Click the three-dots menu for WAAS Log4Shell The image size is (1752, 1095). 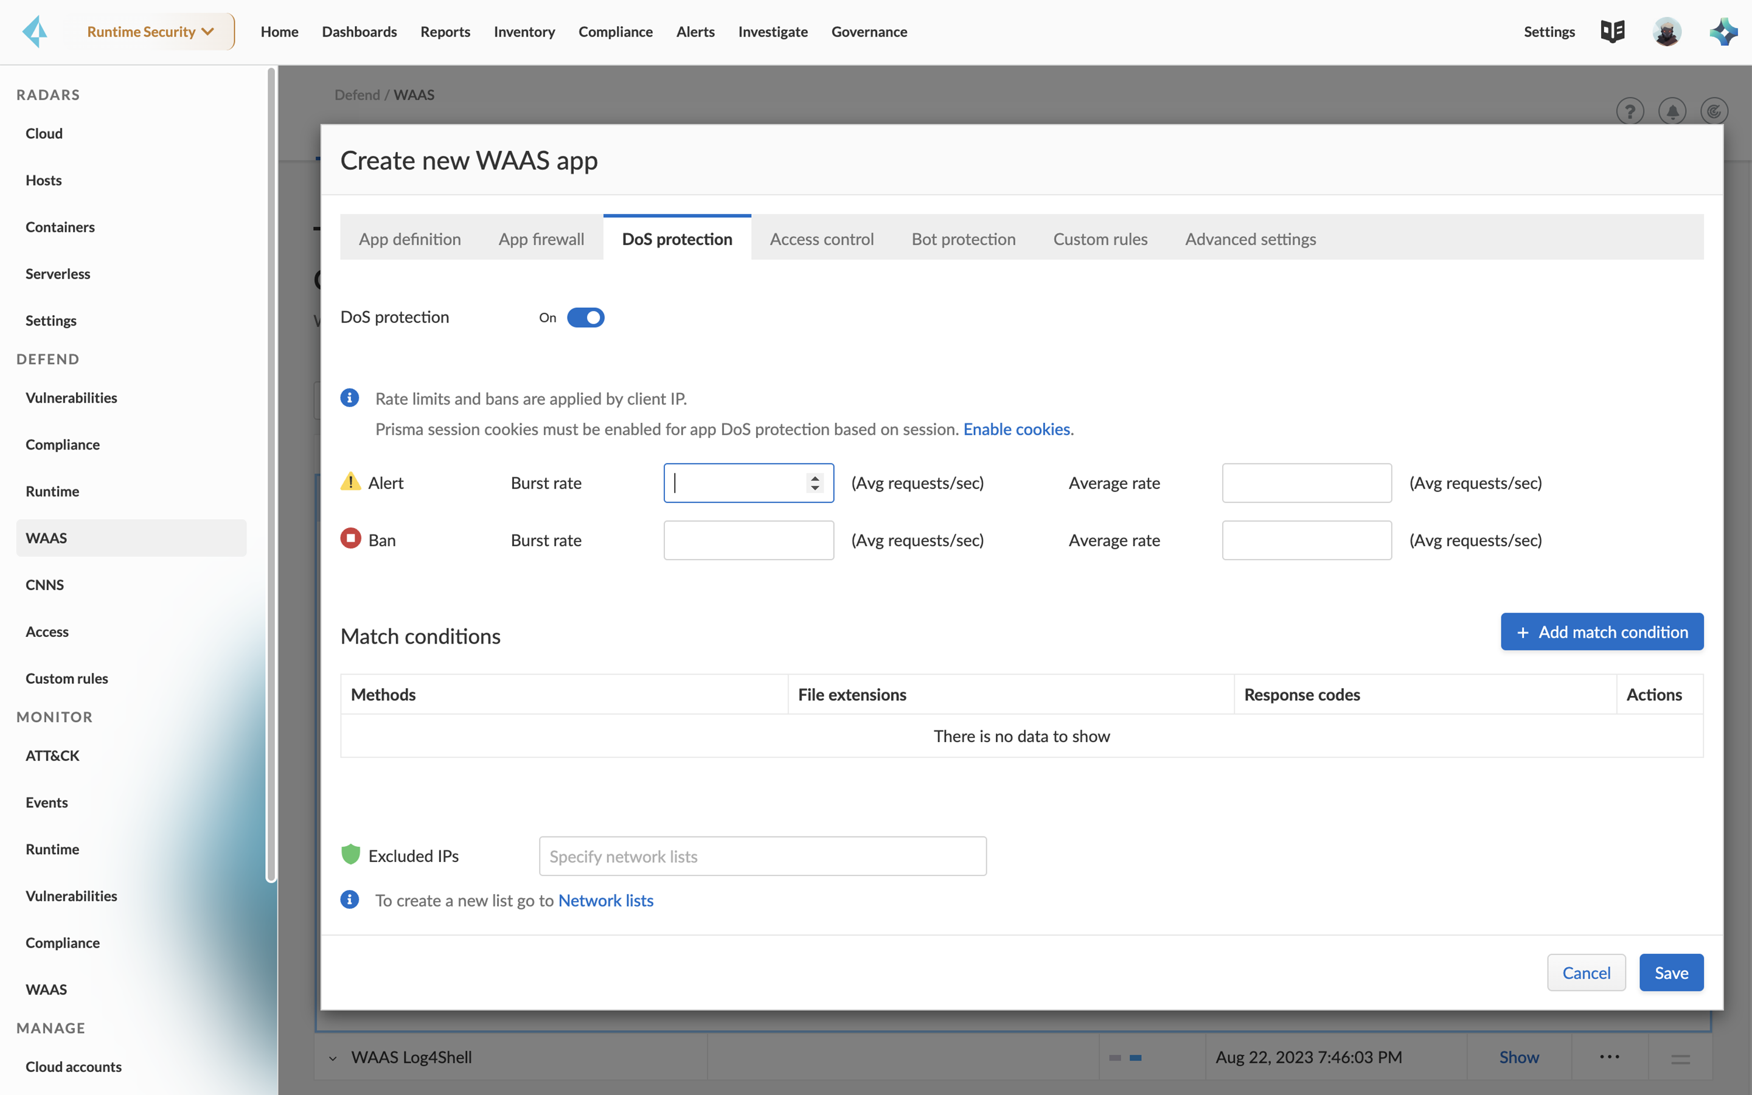pos(1608,1057)
